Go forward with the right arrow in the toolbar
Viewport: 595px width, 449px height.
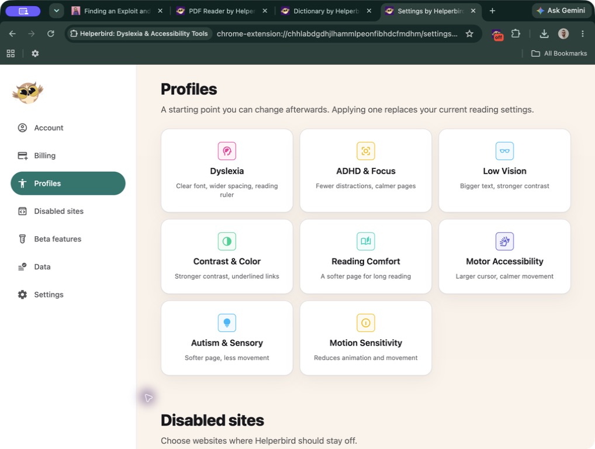(x=31, y=34)
